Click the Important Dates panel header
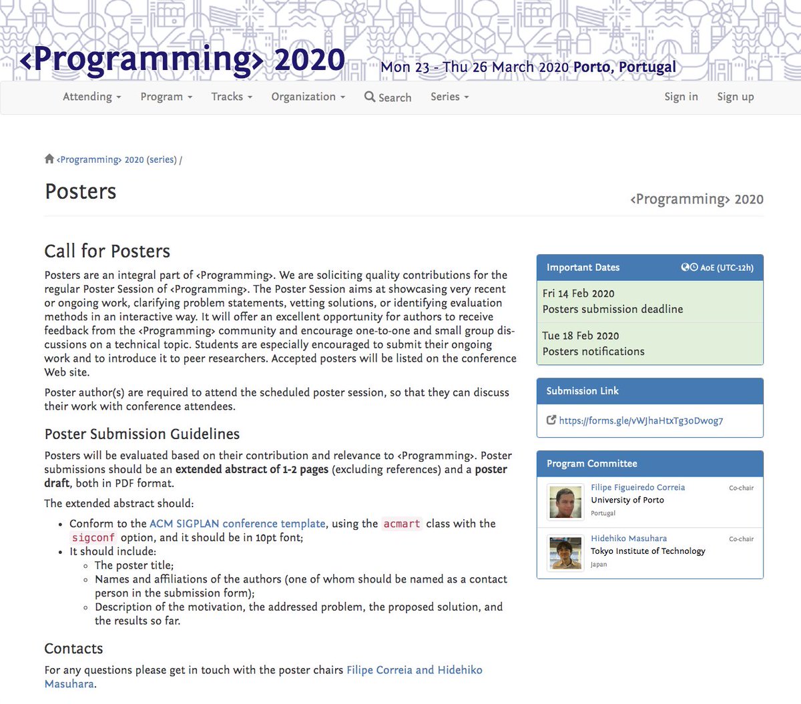This screenshot has height=704, width=801. click(x=649, y=268)
